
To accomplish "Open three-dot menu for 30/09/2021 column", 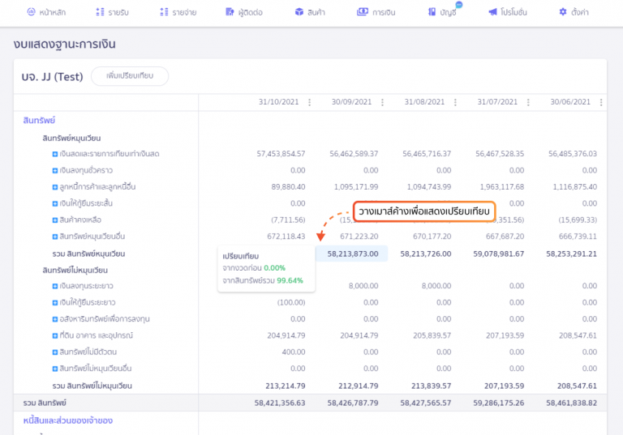I will pos(383,103).
